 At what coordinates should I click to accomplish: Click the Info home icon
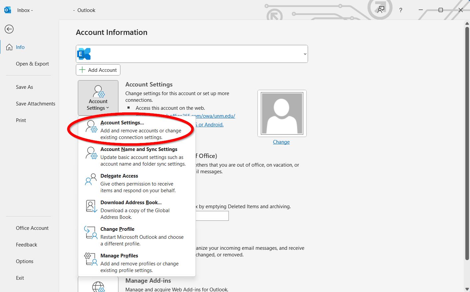click(x=9, y=47)
